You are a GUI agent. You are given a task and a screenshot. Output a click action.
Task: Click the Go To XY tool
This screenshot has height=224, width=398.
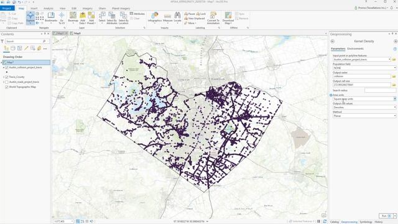tap(62, 18)
